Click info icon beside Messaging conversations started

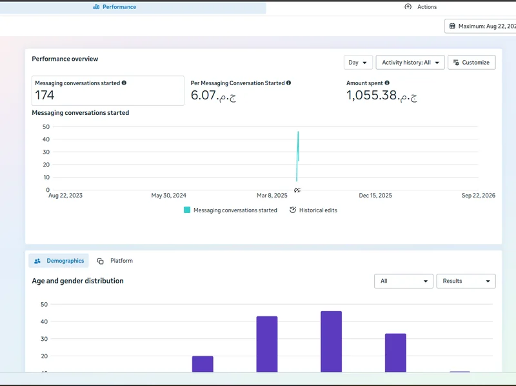[x=124, y=83]
